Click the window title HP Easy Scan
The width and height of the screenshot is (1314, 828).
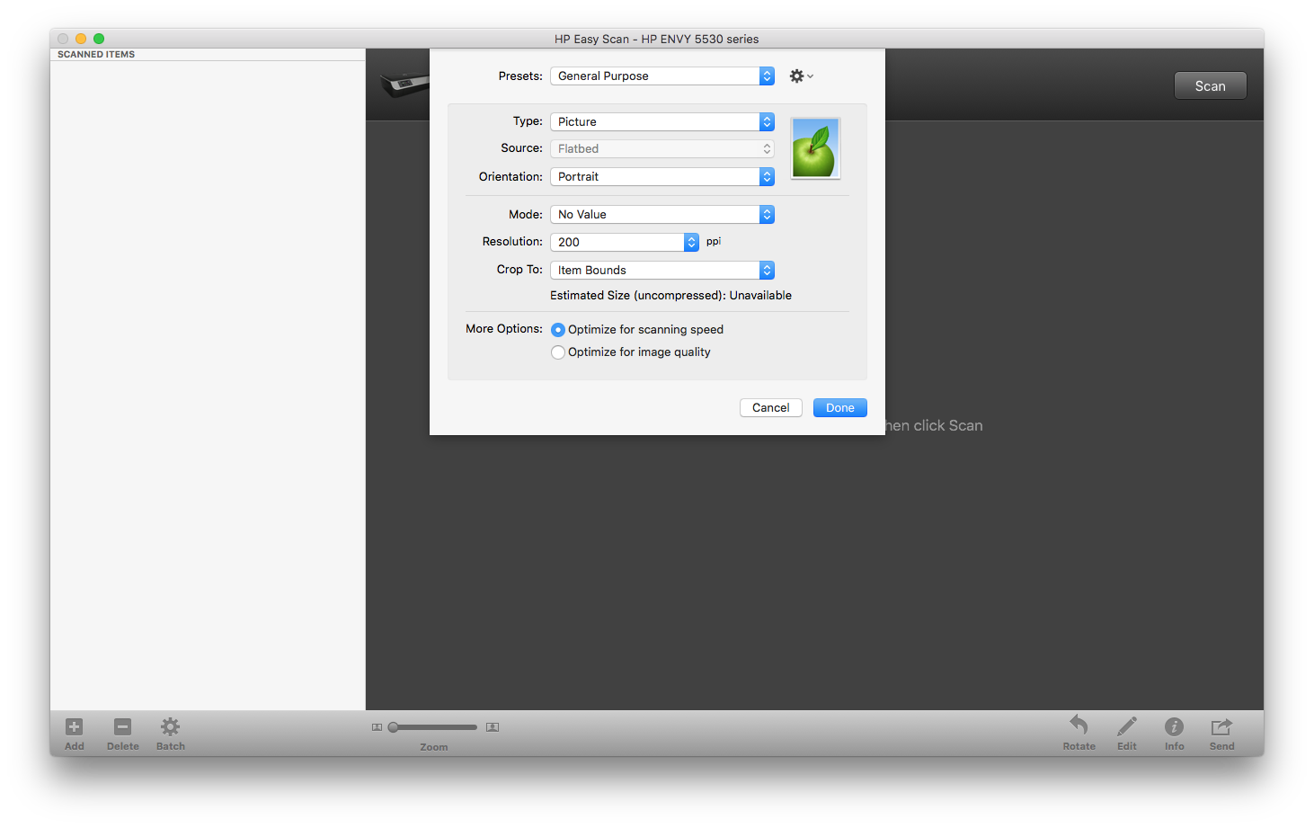tap(656, 40)
